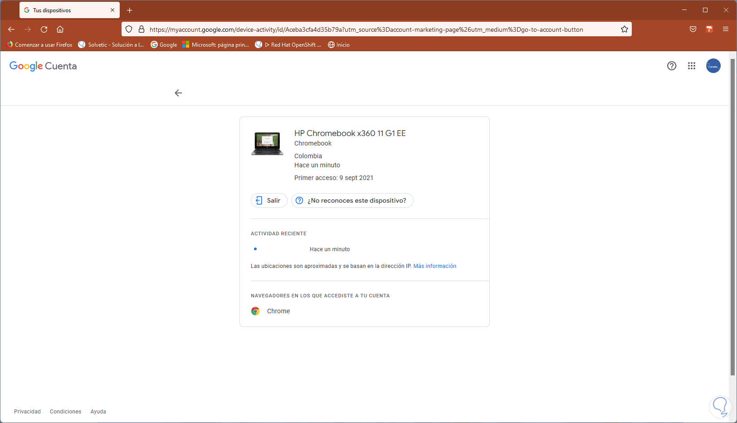Open the 'Comenzar a usar Firefox' bookmark

[40, 44]
